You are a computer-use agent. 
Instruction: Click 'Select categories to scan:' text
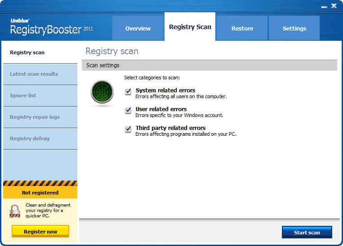(x=152, y=78)
